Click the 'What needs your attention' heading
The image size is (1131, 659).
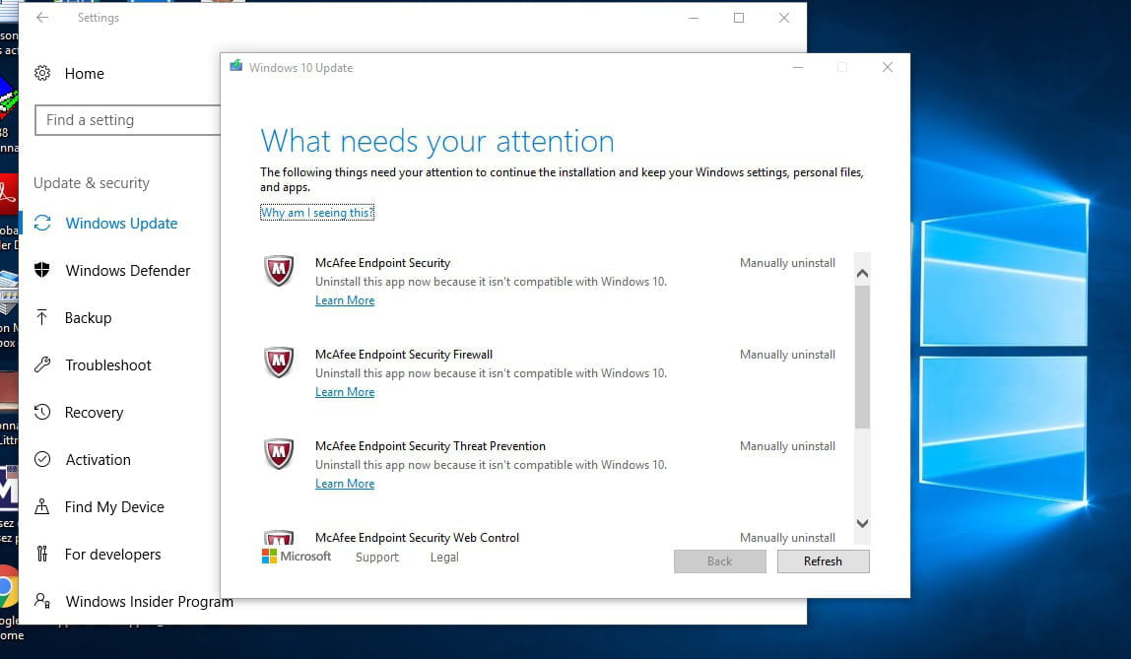437,141
